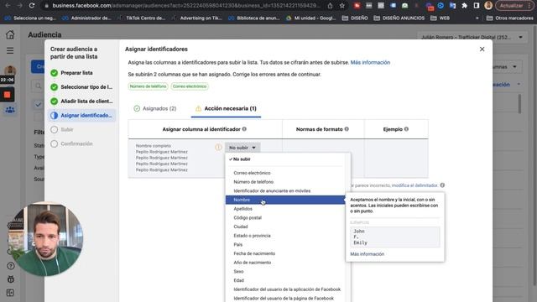The height and width of the screenshot is (302, 537).
Task: Select the Nombre identifier option
Action: pyautogui.click(x=285, y=200)
